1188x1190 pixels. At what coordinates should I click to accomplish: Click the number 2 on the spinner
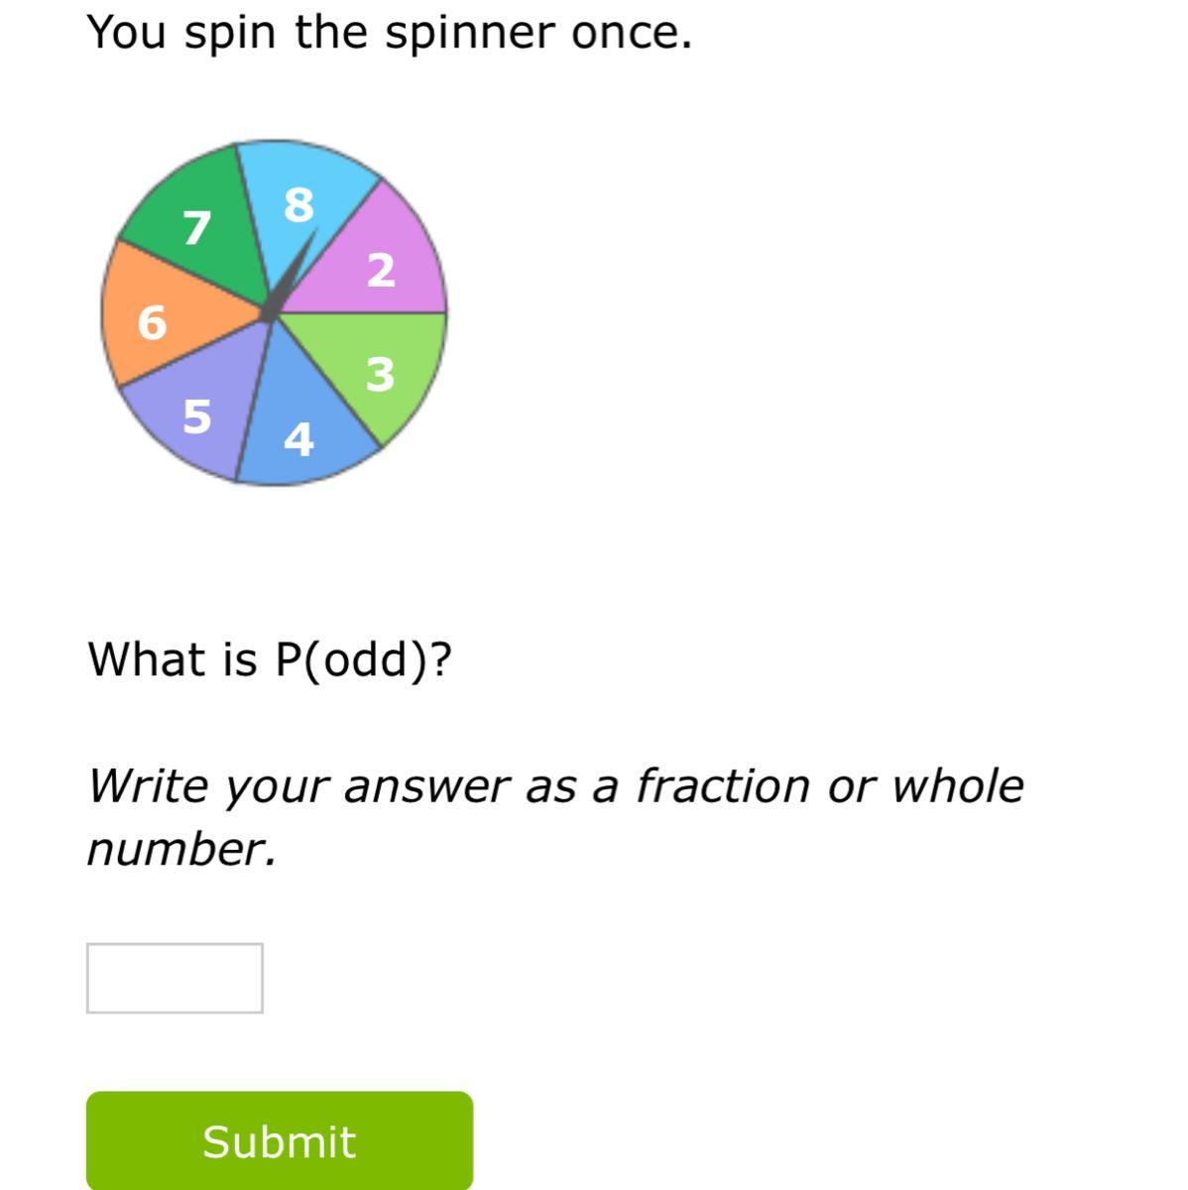click(381, 270)
